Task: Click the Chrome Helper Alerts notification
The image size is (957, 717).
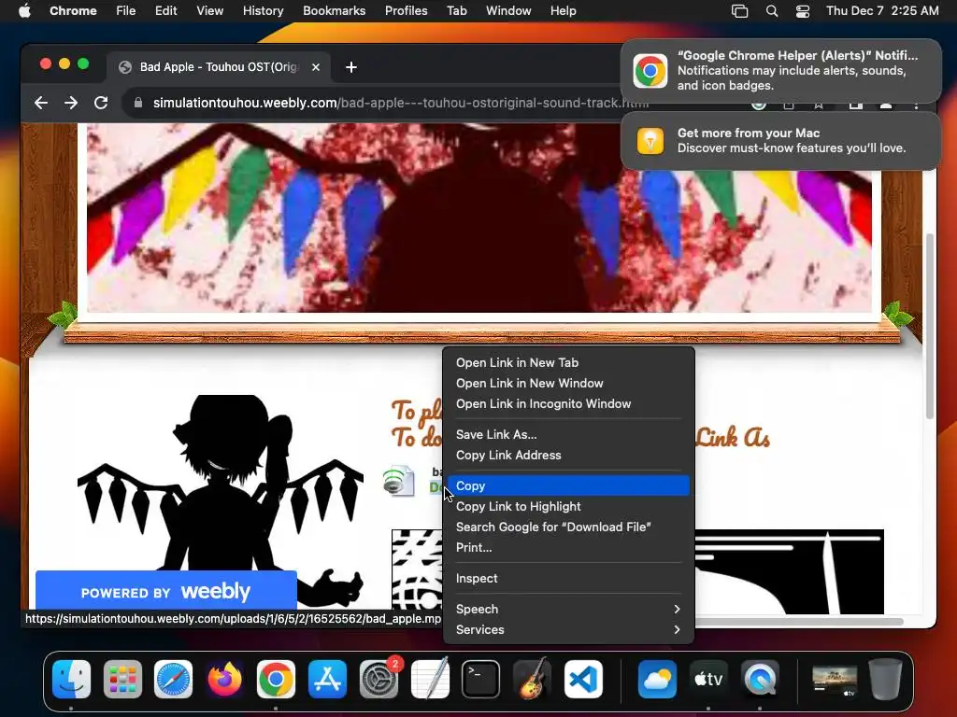Action: click(x=780, y=71)
